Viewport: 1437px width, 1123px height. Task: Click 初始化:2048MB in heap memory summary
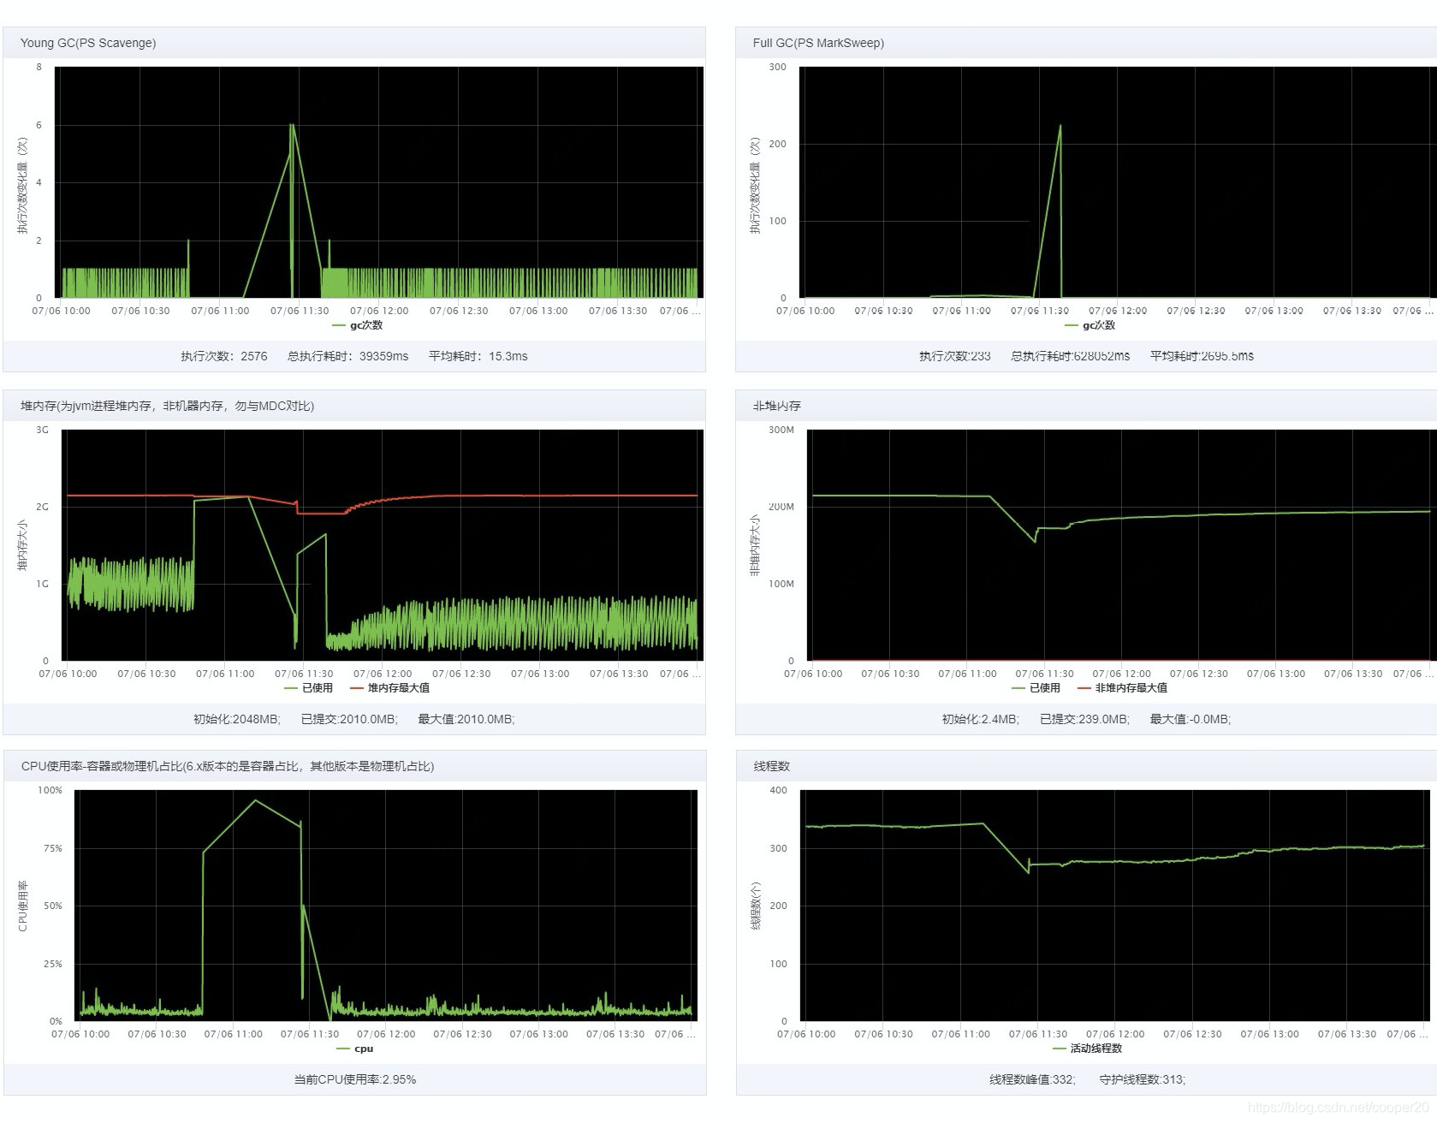237,719
